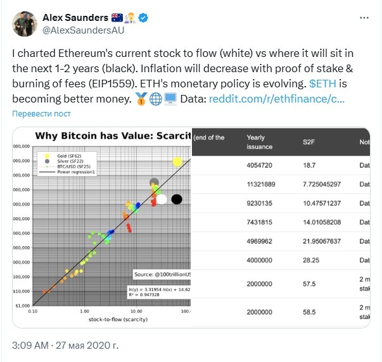Click the Australian flag emoji
Viewport: 382px width, 362px height.
pyautogui.click(x=117, y=18)
